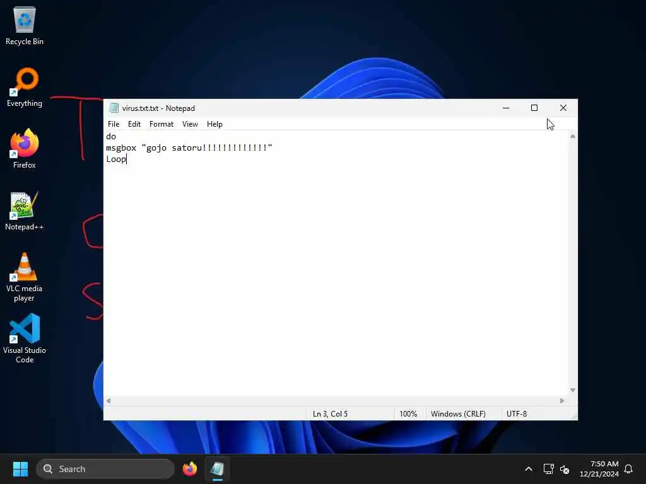Click the word "Loop" in the editor
The height and width of the screenshot is (484, 646).
(x=116, y=159)
